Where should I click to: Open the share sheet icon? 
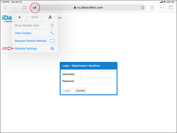(152, 7)
